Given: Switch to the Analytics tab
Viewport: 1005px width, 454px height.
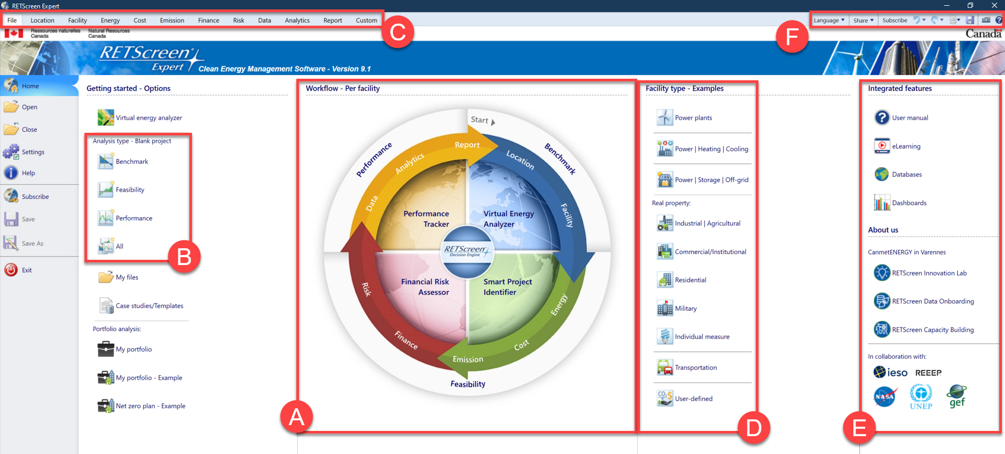Looking at the screenshot, I should tap(297, 20).
